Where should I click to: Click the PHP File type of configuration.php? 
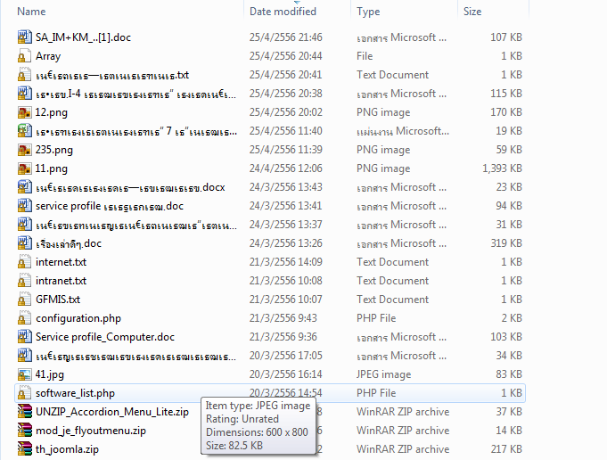pyautogui.click(x=376, y=318)
